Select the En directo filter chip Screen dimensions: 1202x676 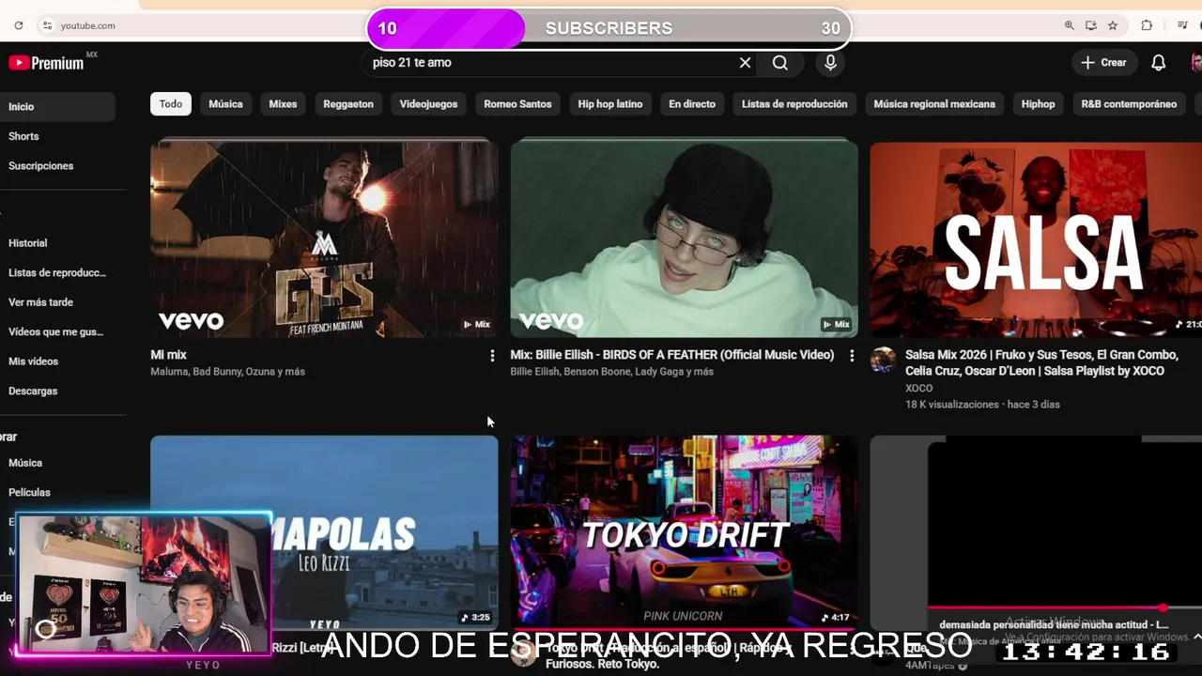(692, 104)
